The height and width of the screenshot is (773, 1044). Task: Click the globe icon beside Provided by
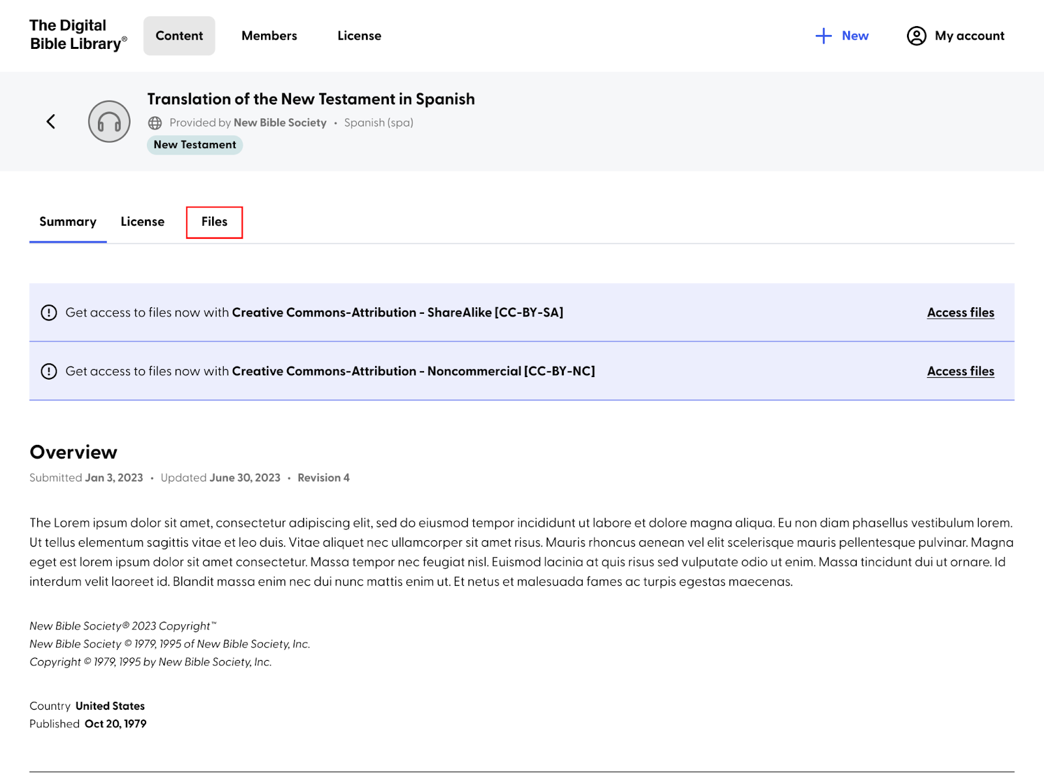pyautogui.click(x=155, y=123)
